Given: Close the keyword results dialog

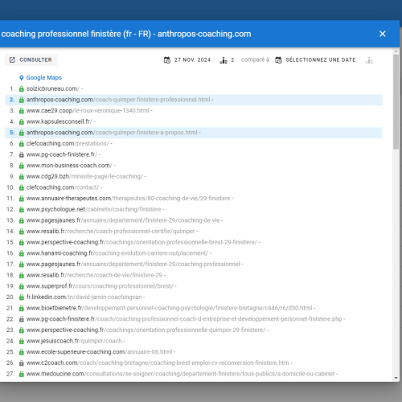Looking at the screenshot, I should point(383,34).
